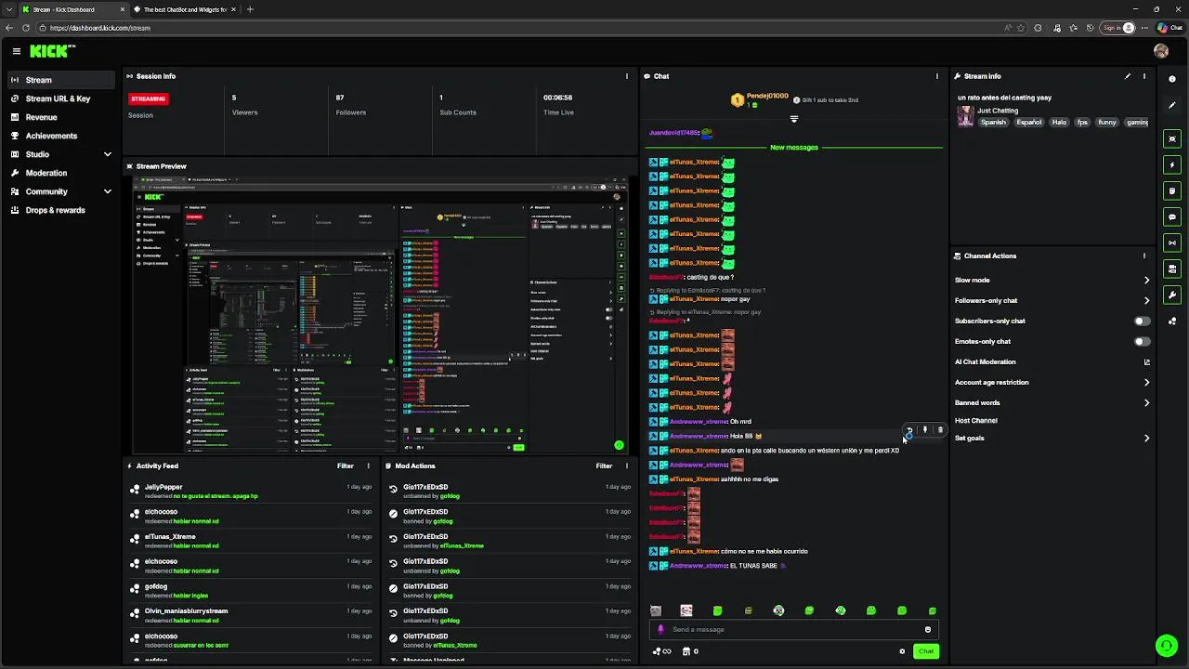Open Channel Actions panel options menu
Viewport: 1189px width, 669px height.
(1144, 256)
